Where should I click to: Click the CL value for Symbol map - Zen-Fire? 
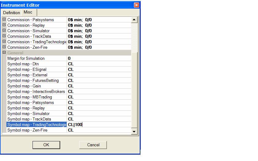pos(71,130)
